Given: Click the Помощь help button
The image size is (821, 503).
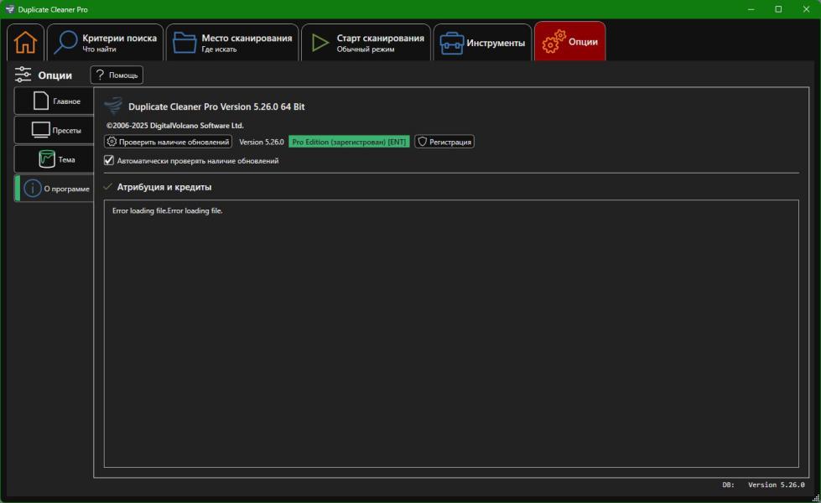Looking at the screenshot, I should (117, 75).
